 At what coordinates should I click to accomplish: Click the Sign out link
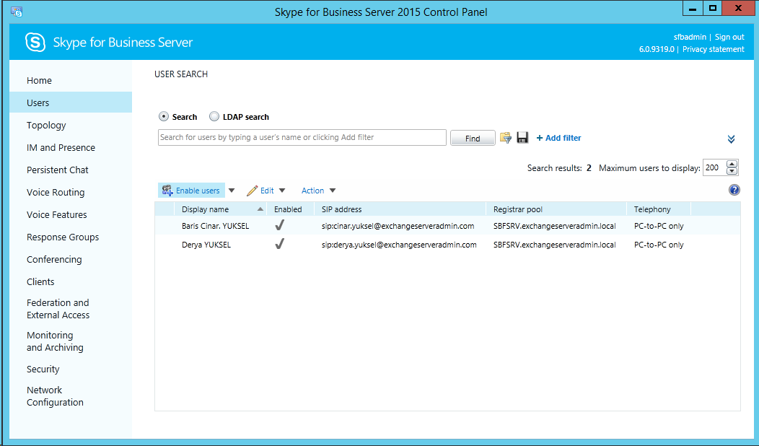click(x=729, y=37)
